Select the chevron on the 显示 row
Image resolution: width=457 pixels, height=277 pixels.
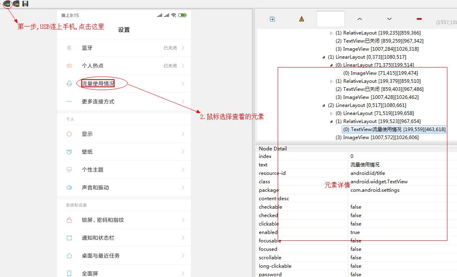coord(183,134)
